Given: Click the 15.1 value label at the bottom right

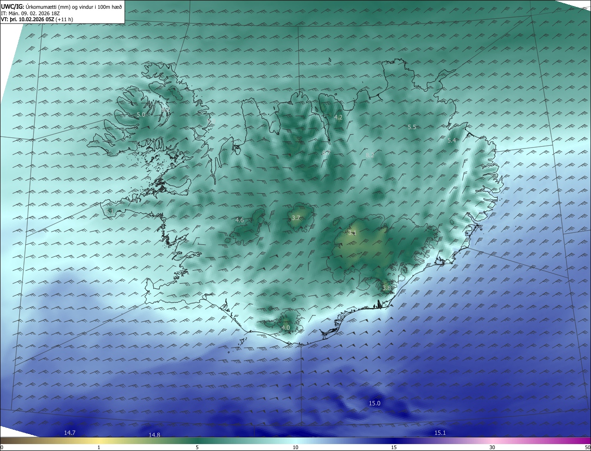Looking at the screenshot, I should pyautogui.click(x=440, y=433).
